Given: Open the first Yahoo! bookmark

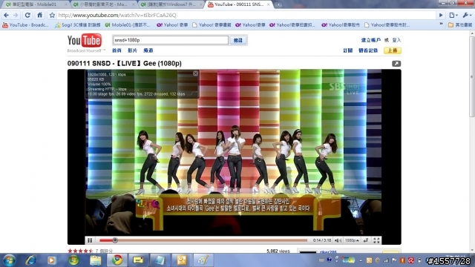Looking at the screenshot, I should pos(172,25).
